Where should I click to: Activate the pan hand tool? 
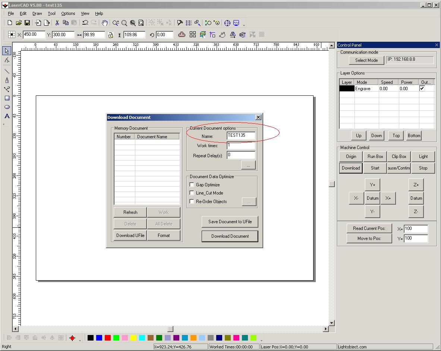click(105, 23)
